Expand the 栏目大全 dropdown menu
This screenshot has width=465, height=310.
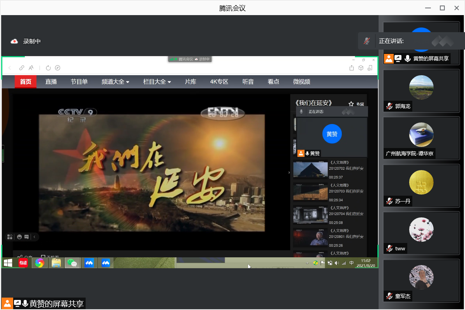(157, 82)
